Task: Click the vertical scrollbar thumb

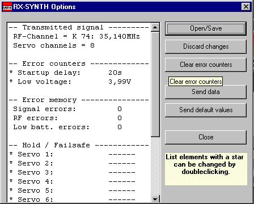Action: (155, 84)
